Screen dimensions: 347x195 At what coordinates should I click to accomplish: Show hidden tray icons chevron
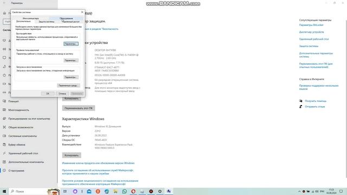tap(299, 191)
